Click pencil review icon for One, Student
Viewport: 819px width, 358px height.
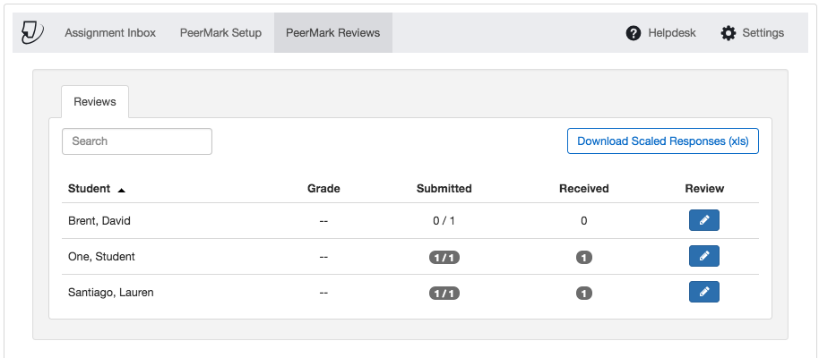[704, 256]
